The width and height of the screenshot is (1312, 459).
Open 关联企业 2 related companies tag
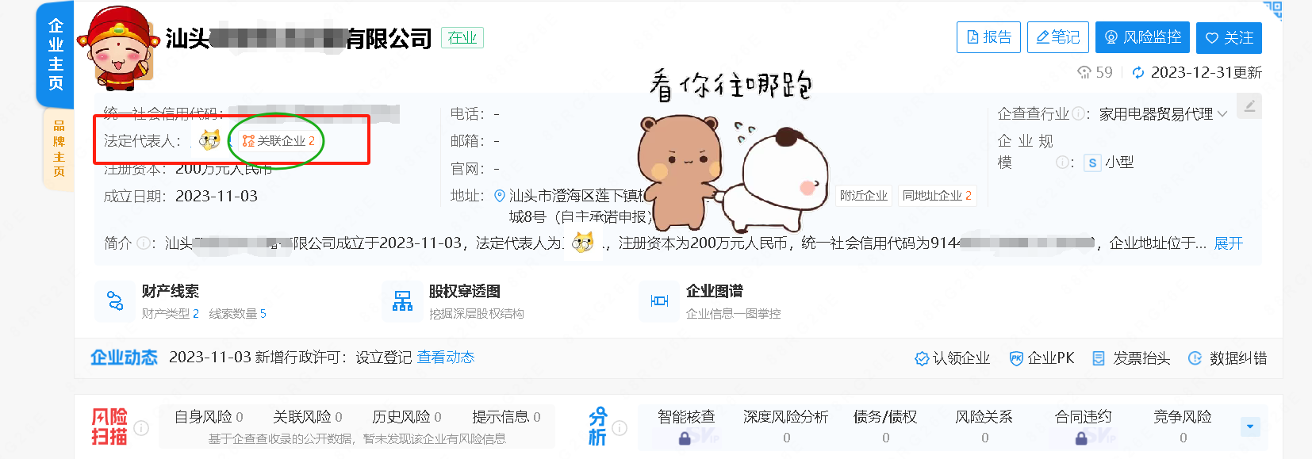point(278,141)
